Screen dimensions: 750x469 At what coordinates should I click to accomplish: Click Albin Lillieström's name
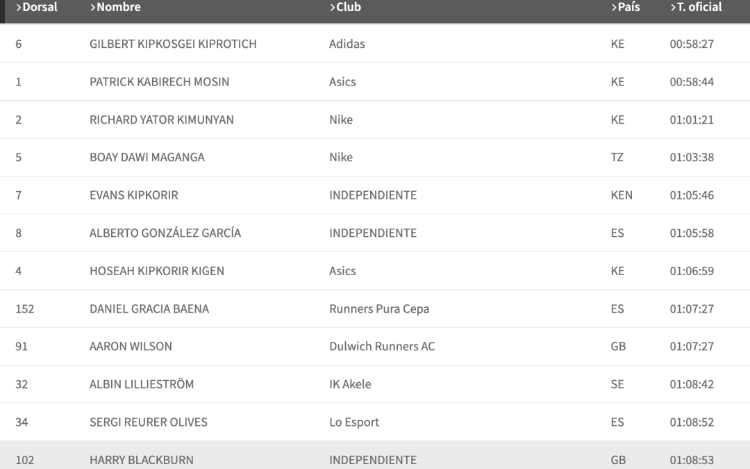[x=141, y=384]
